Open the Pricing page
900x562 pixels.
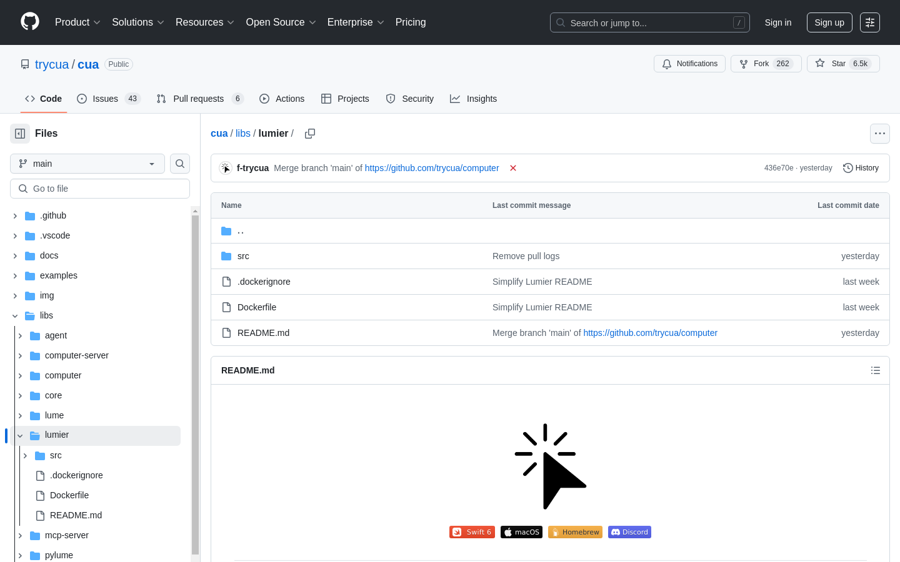tap(411, 22)
